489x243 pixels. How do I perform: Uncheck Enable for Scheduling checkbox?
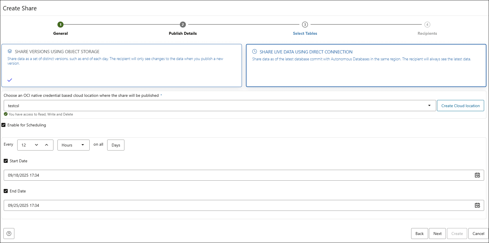(x=3, y=125)
